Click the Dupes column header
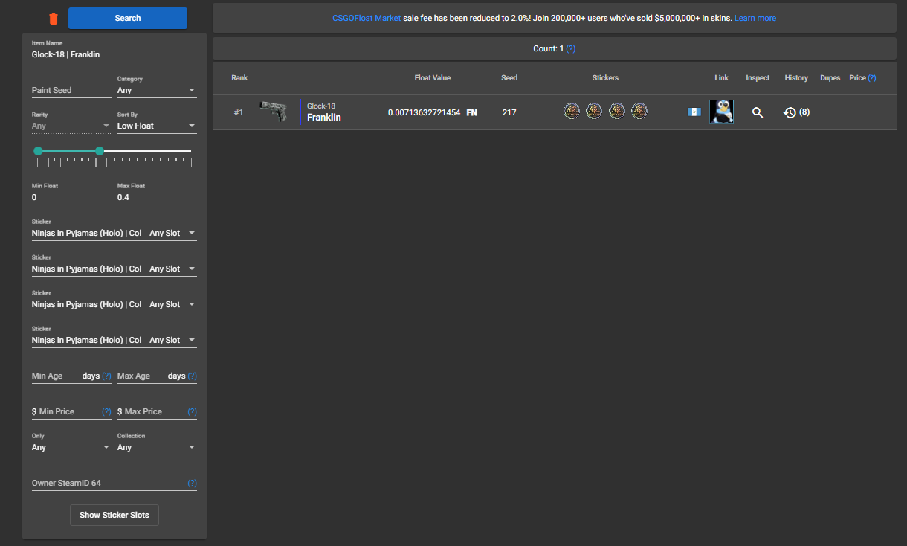Image resolution: width=907 pixels, height=546 pixels. point(830,77)
